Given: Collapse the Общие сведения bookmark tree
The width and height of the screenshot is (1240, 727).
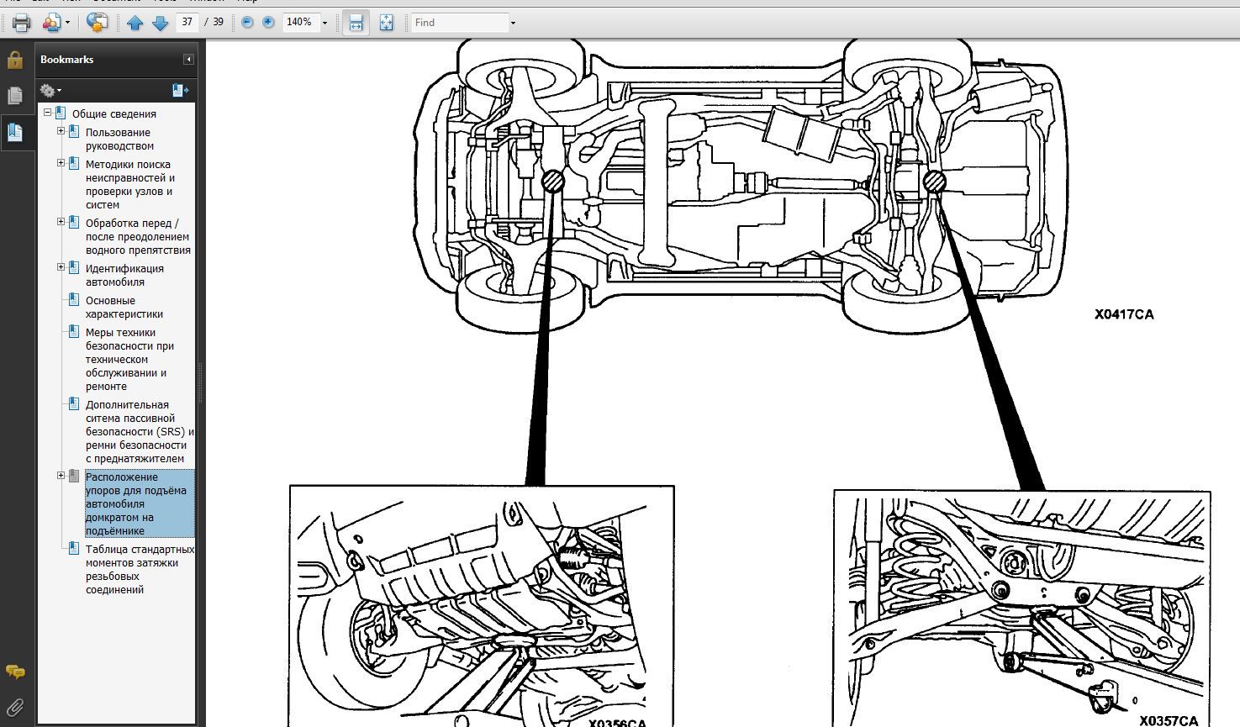Looking at the screenshot, I should (x=48, y=113).
